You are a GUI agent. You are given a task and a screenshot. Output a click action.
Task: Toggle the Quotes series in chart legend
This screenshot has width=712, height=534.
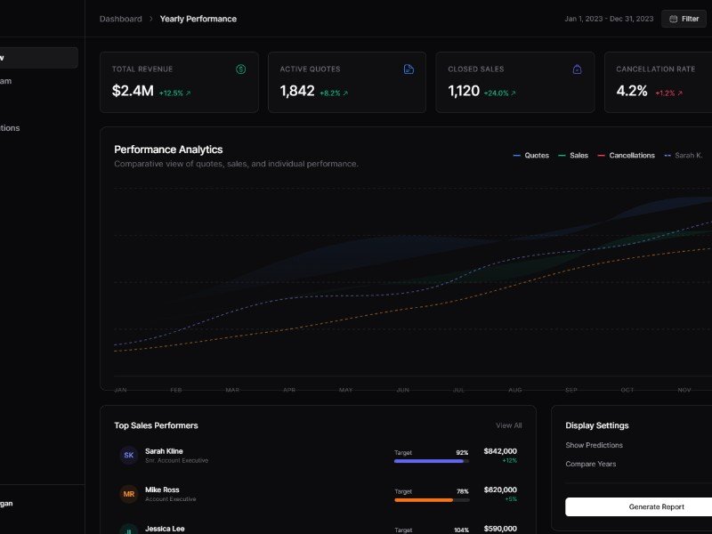531,156
